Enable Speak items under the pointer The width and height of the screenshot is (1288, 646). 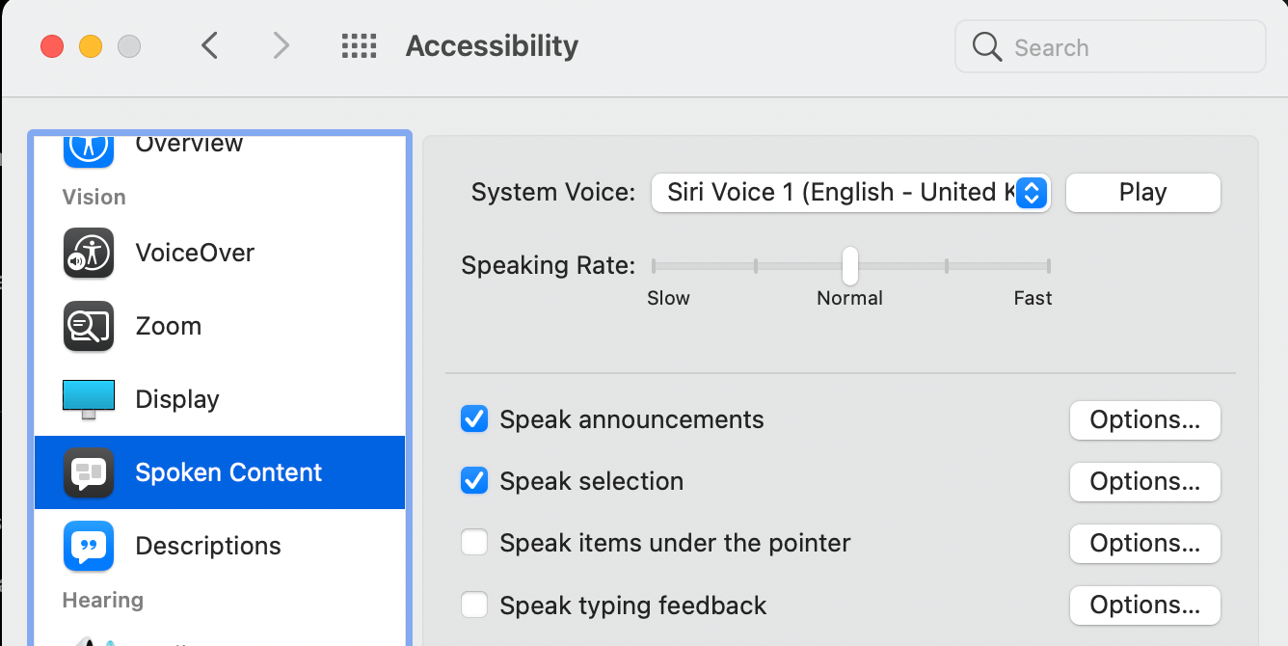coord(474,543)
